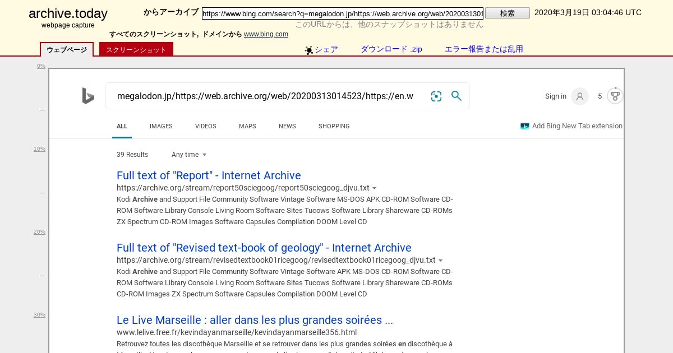Go to the SHOPPING tab

[334, 126]
